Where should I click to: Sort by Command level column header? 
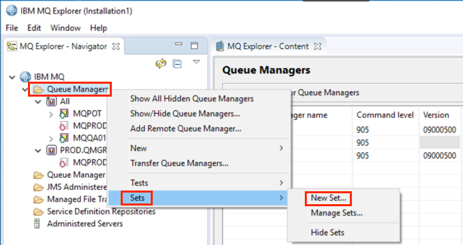(x=385, y=115)
